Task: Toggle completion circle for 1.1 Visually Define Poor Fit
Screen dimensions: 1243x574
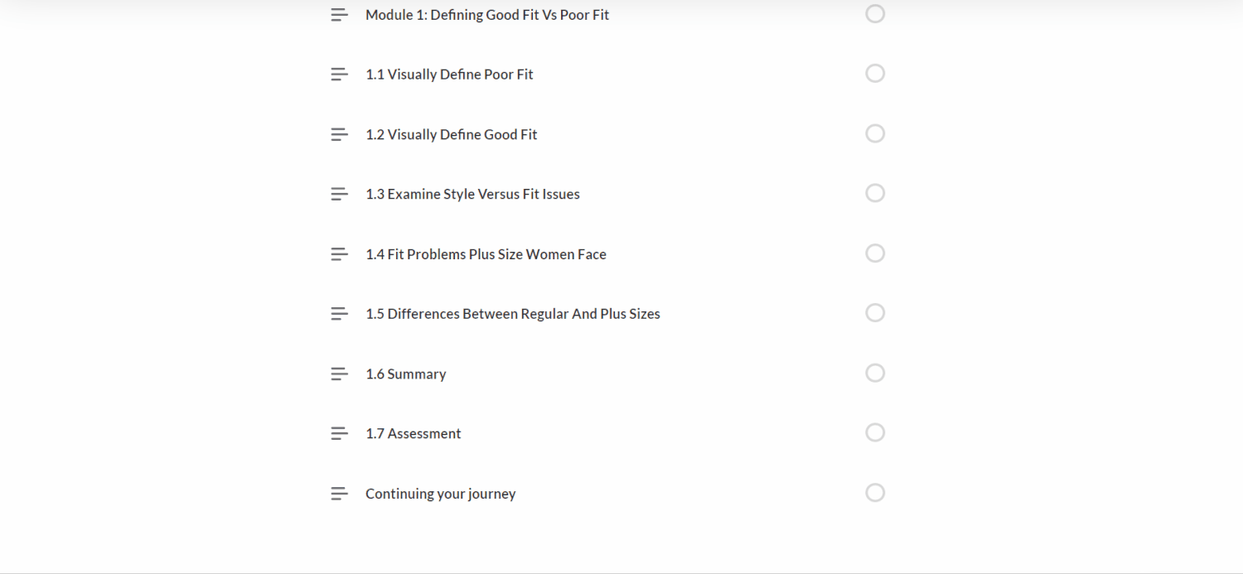Action: tap(875, 74)
